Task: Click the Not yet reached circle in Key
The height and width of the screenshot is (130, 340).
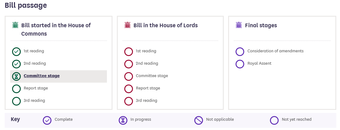Action: point(274,120)
